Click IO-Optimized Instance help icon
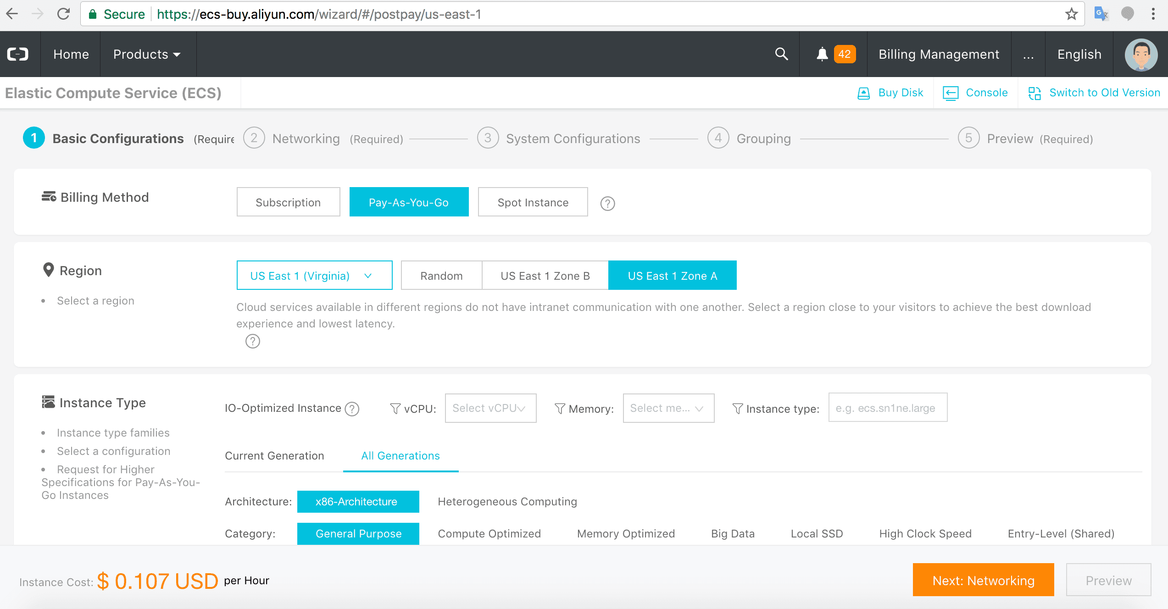 (x=352, y=409)
